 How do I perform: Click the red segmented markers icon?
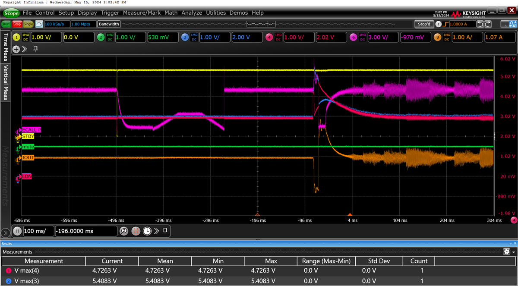click(x=136, y=231)
